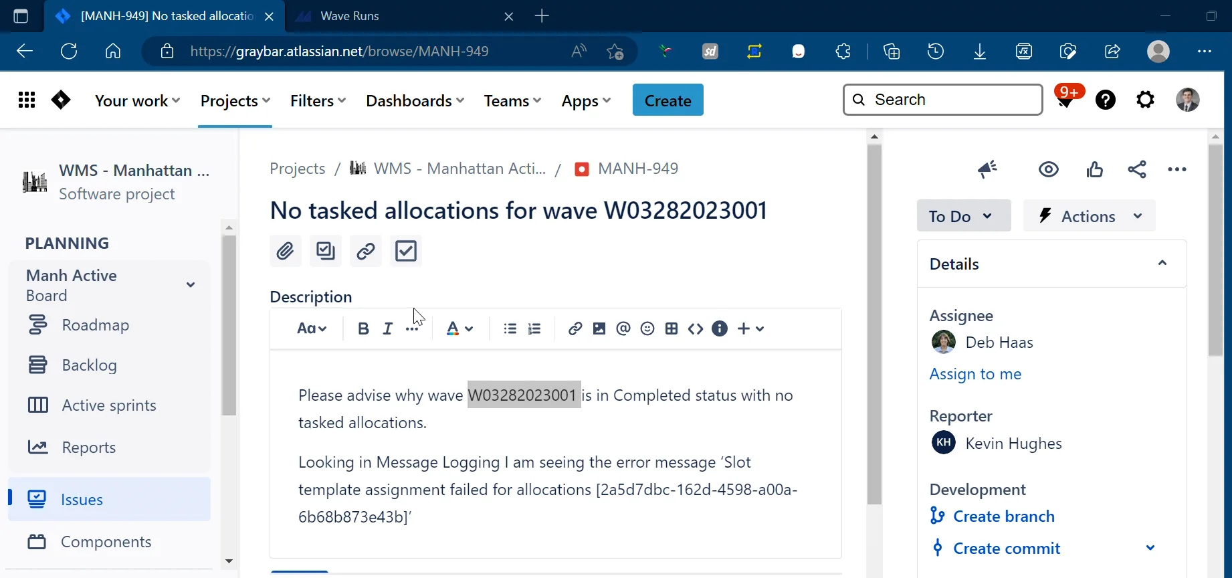Viewport: 1232px width, 578px height.
Task: Vote for this issue with thumbs-up
Action: (x=1095, y=169)
